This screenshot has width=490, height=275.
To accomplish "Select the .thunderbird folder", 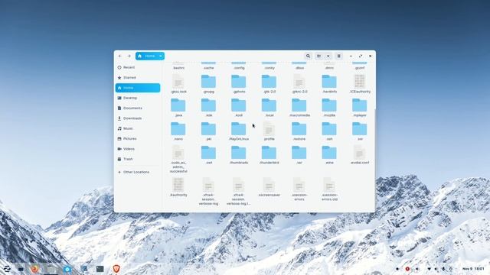I will pyautogui.click(x=269, y=153).
